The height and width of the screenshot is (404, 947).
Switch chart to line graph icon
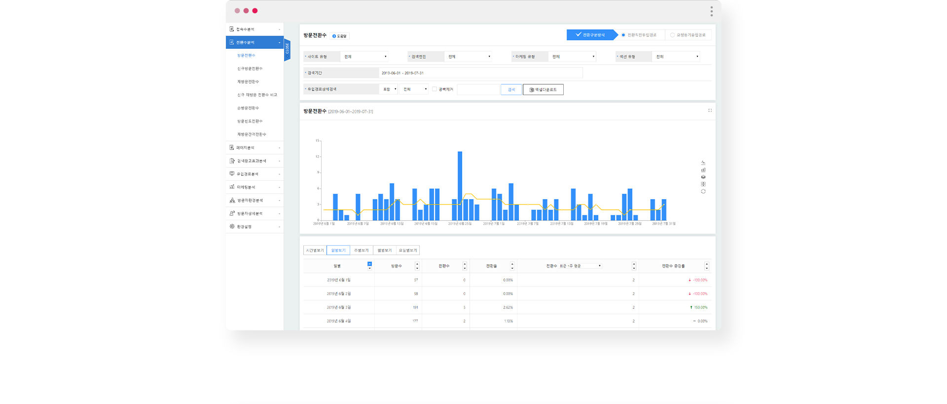(703, 163)
